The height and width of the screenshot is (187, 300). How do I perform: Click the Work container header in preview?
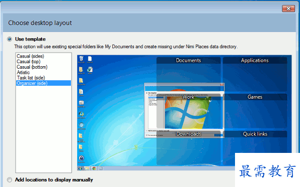pos(188,97)
